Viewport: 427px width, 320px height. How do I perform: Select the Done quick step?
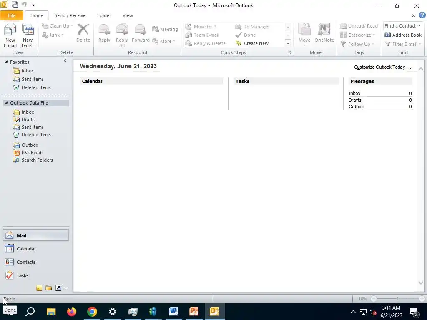click(x=245, y=35)
